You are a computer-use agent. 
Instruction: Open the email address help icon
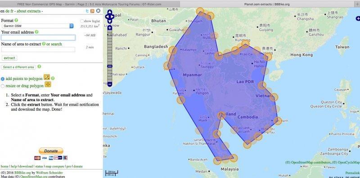(x=36, y=32)
